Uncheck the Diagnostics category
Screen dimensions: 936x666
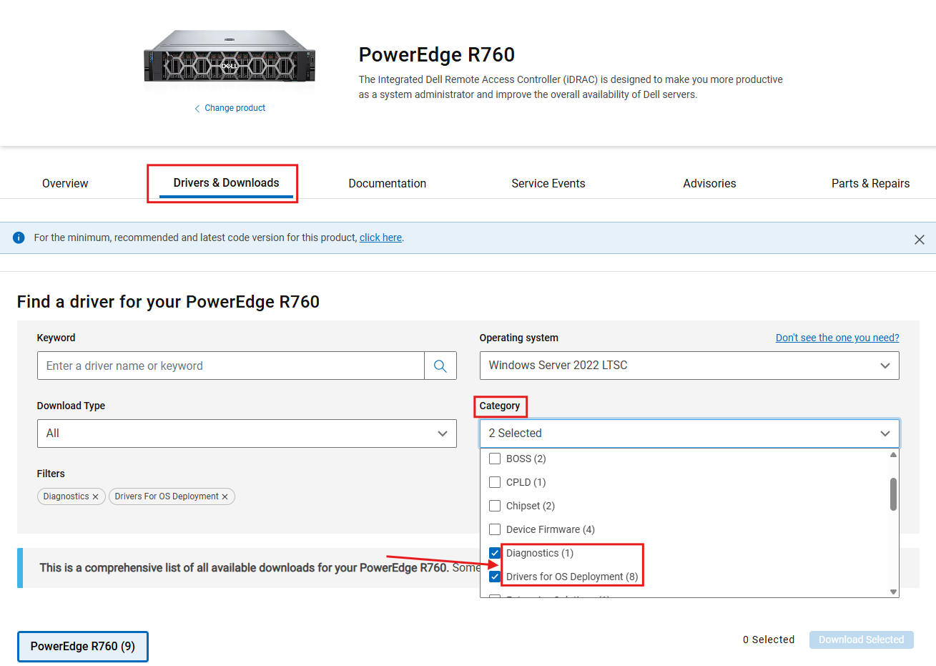pyautogui.click(x=495, y=552)
